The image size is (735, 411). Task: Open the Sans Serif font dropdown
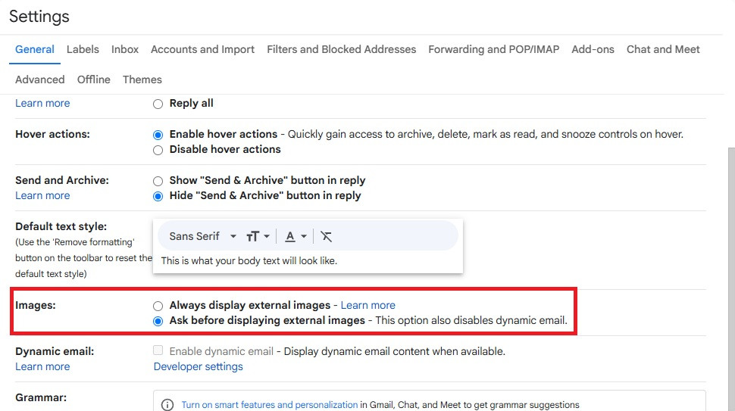click(x=202, y=236)
